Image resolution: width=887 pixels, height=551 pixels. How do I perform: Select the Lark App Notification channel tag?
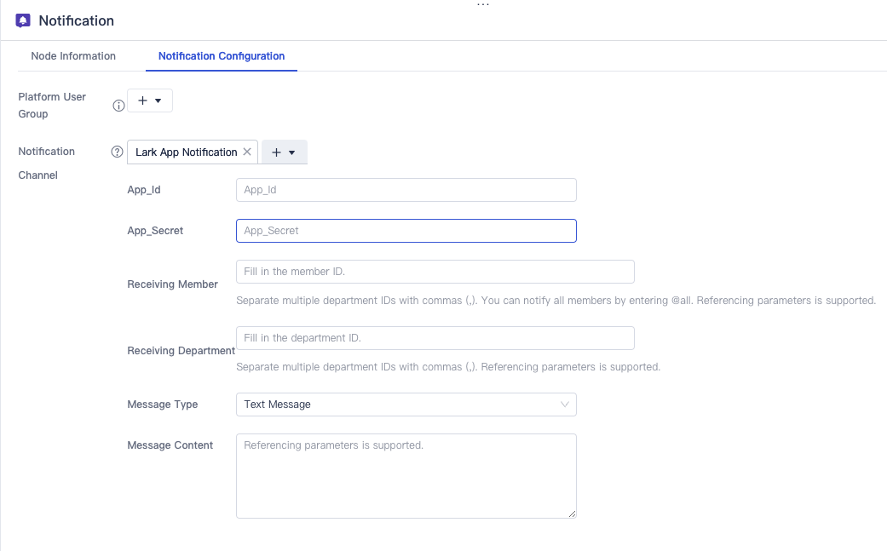point(186,152)
